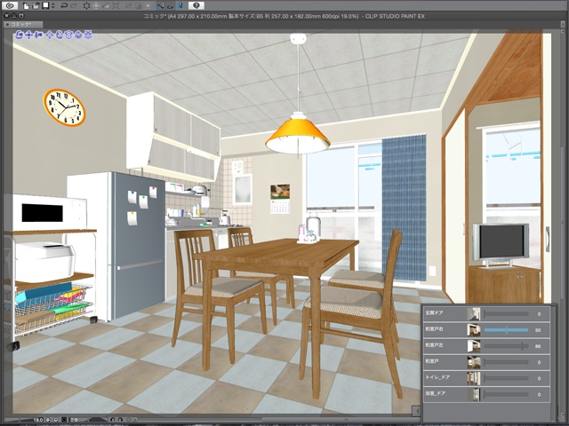This screenshot has height=426, width=569.
Task: Select the object rotate 3D manipulator icon
Action: pos(60,35)
